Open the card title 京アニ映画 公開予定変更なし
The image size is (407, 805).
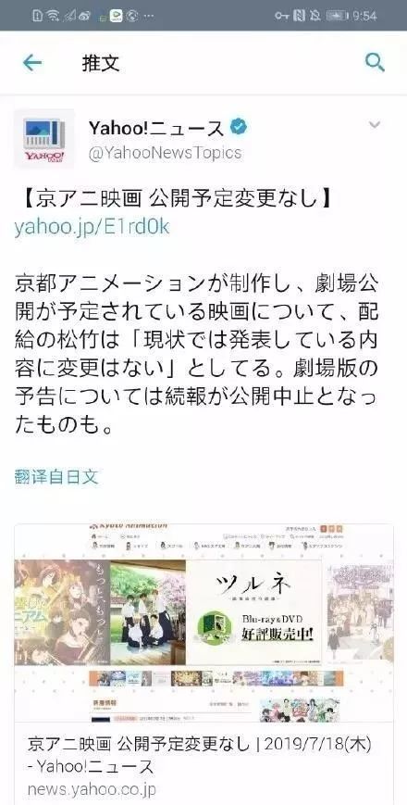[x=140, y=743]
